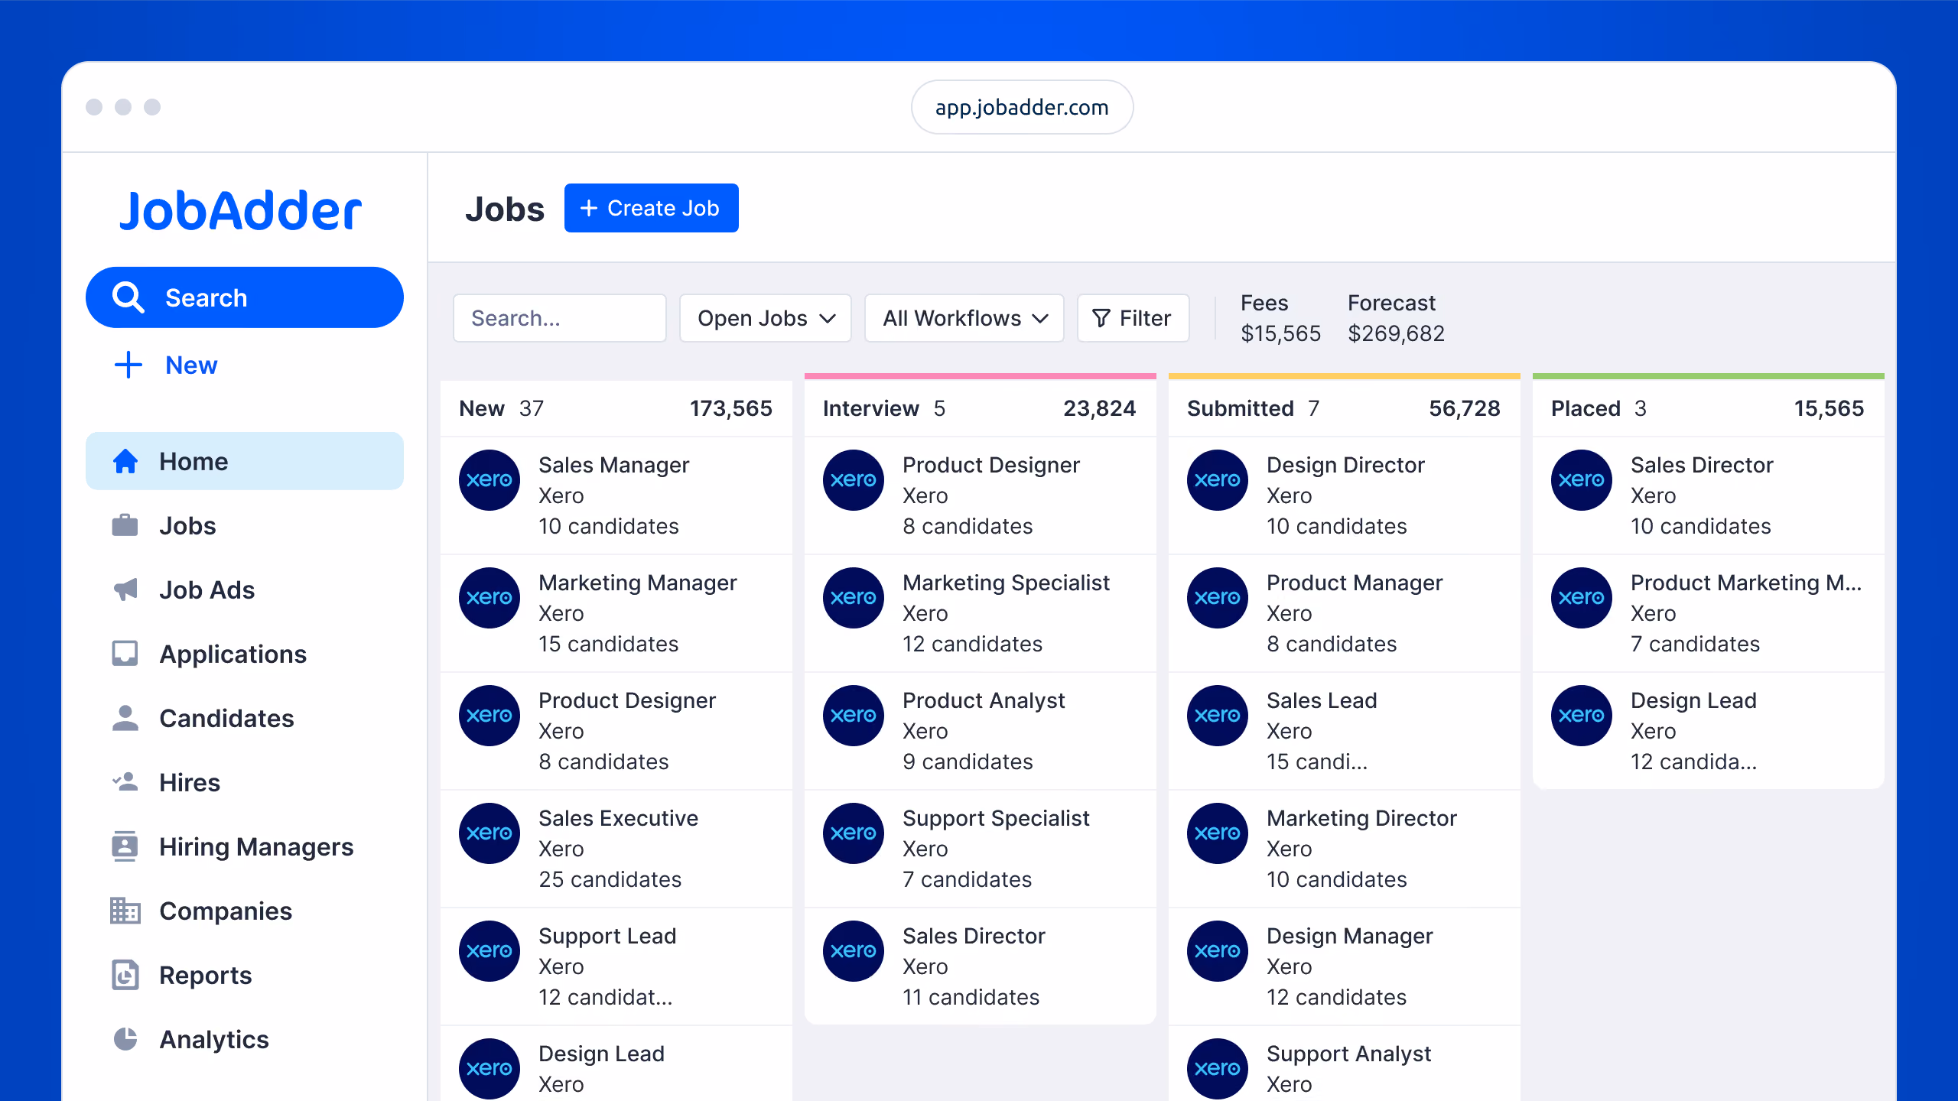1958x1101 pixels.
Task: Click the Reports document icon
Action: (x=125, y=975)
